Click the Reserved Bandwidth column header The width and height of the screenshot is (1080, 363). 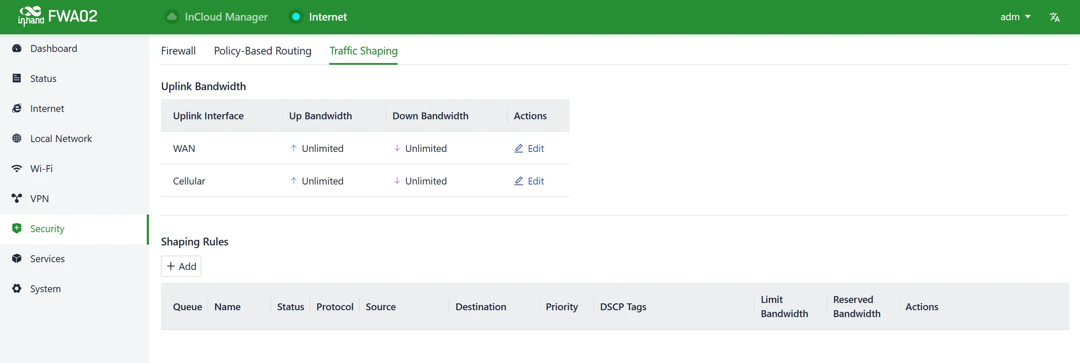click(857, 307)
